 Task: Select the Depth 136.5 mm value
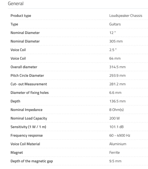coord(117,101)
